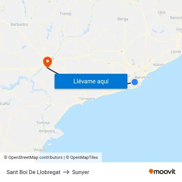Screen dimensions: 182x182
Task: Select the Barbastro label on map
Action: tap(19, 24)
